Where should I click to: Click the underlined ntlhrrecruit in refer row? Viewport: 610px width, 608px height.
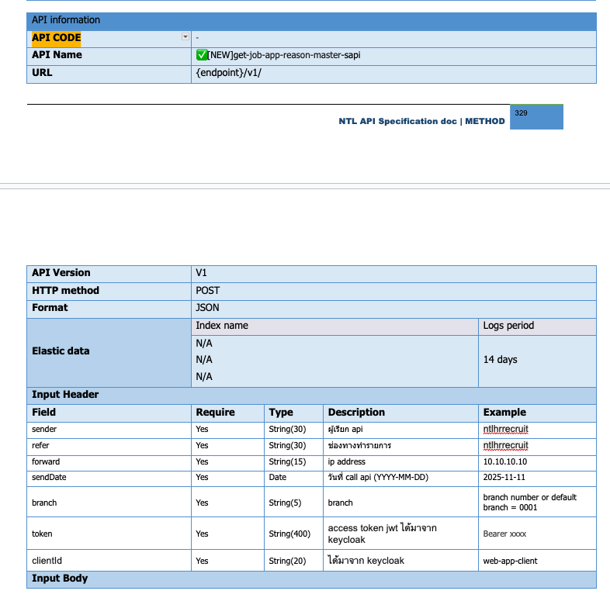point(505,445)
